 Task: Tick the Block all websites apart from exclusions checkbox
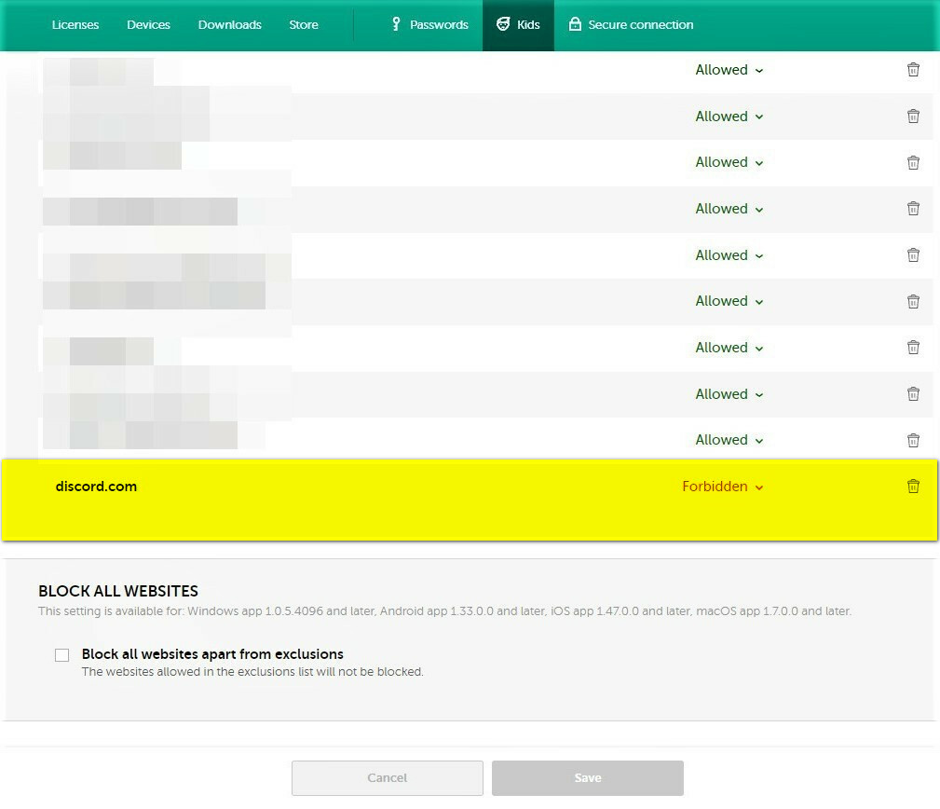click(61, 655)
